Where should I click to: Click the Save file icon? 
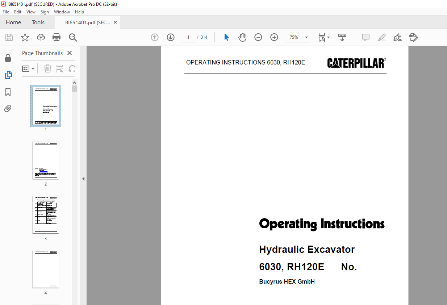(9, 37)
